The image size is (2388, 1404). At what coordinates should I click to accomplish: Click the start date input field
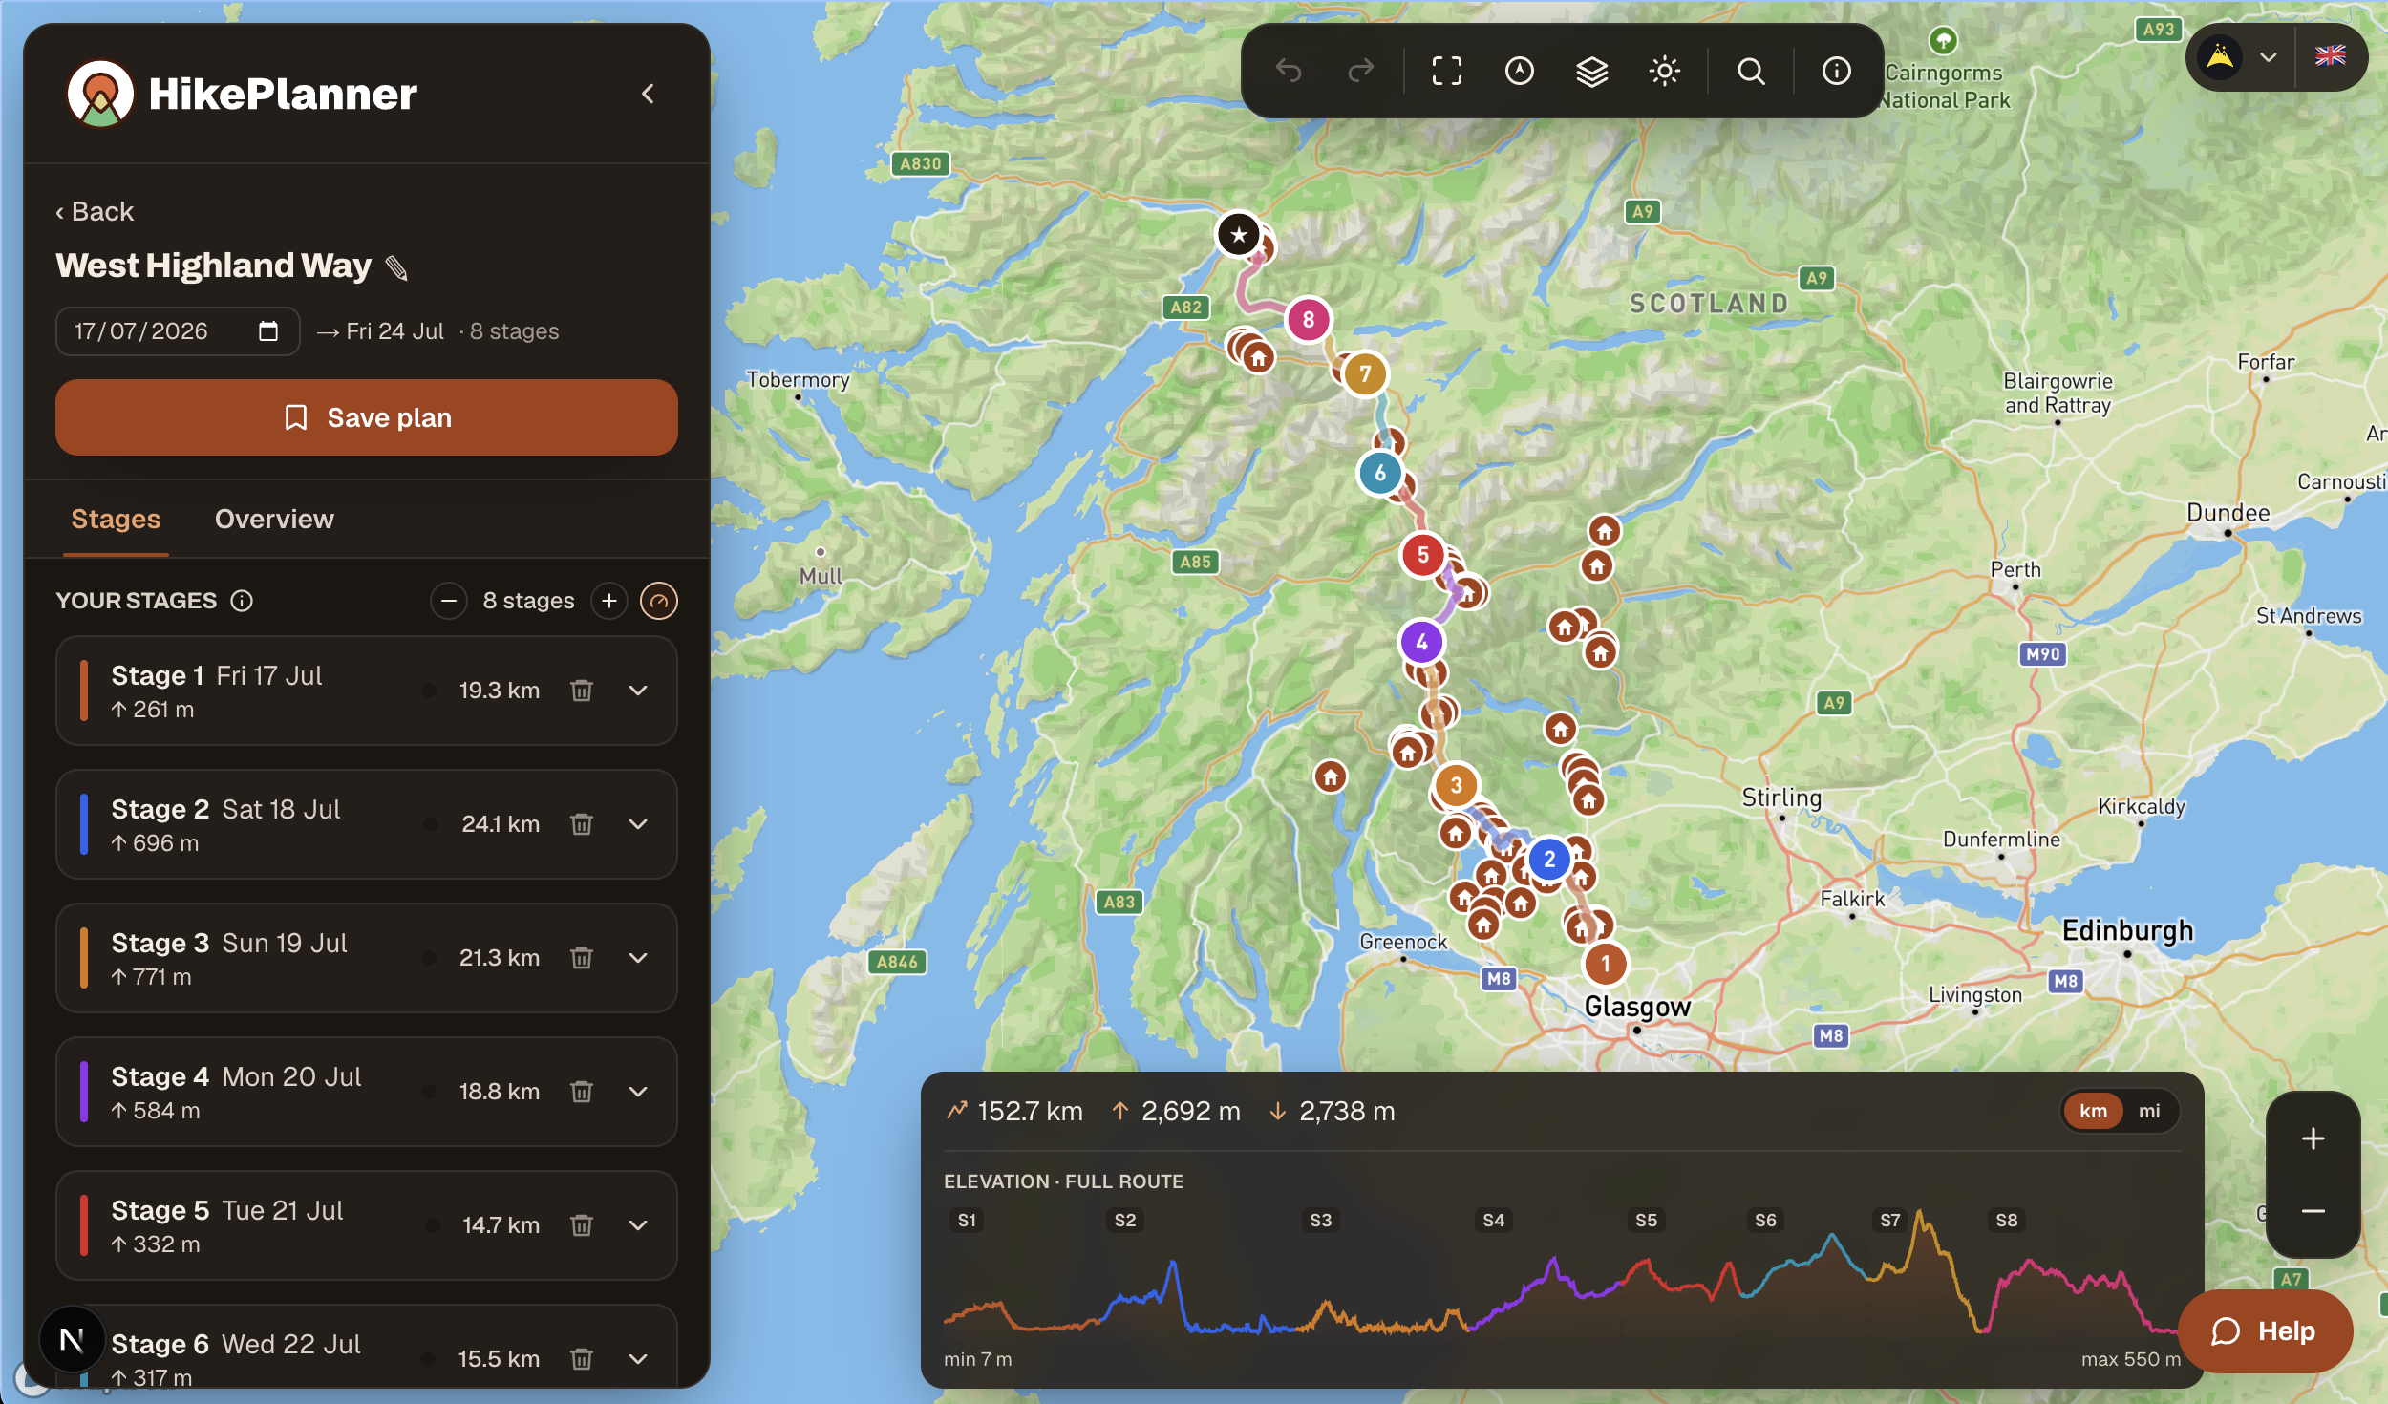178,331
